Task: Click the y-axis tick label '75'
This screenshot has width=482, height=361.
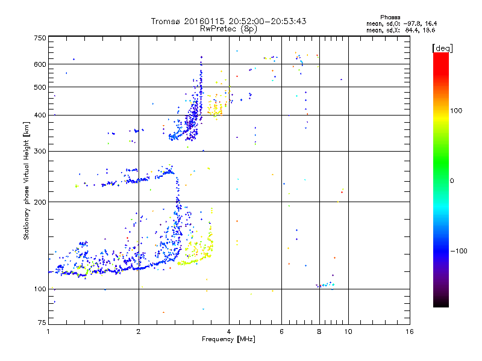Action: [x=42, y=322]
